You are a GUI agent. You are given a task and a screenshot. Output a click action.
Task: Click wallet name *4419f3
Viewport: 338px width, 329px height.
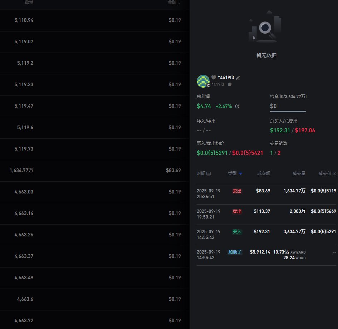(226, 78)
